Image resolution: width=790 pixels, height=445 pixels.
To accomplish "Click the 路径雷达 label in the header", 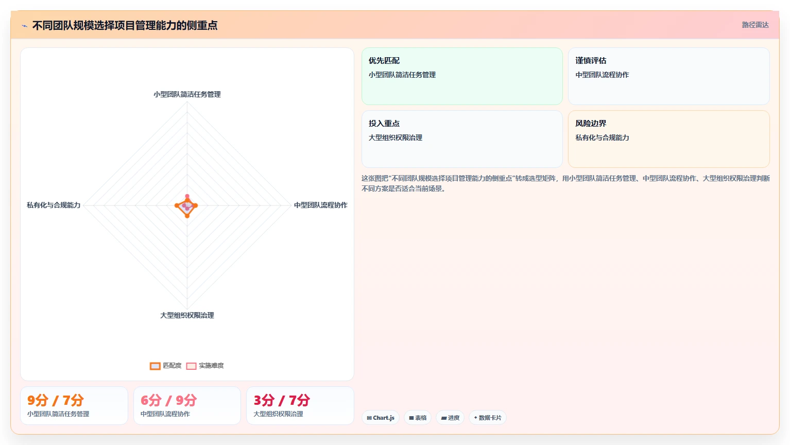I will 755,25.
